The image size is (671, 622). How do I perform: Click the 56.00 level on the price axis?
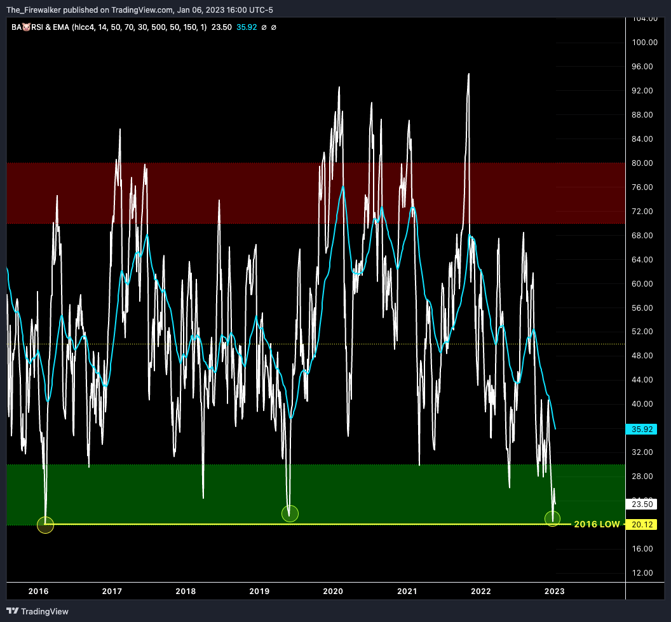click(x=642, y=308)
